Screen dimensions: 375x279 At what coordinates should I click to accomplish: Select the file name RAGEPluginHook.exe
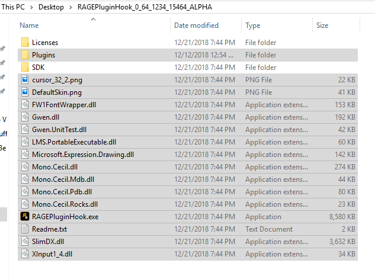(65, 217)
